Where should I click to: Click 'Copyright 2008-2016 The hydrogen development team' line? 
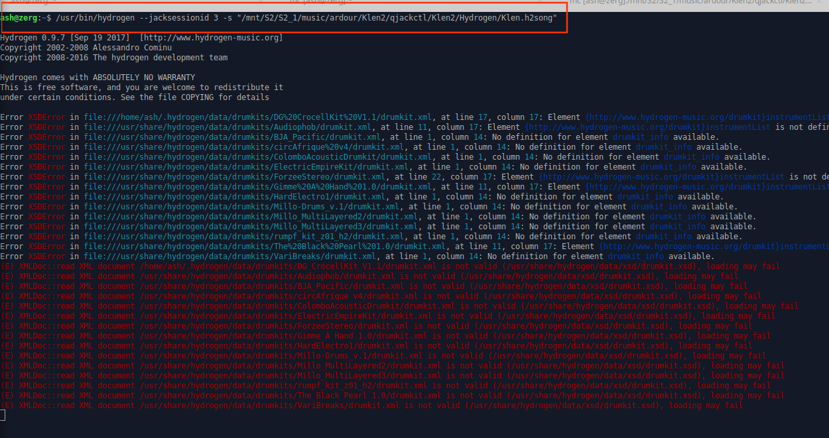coord(114,58)
